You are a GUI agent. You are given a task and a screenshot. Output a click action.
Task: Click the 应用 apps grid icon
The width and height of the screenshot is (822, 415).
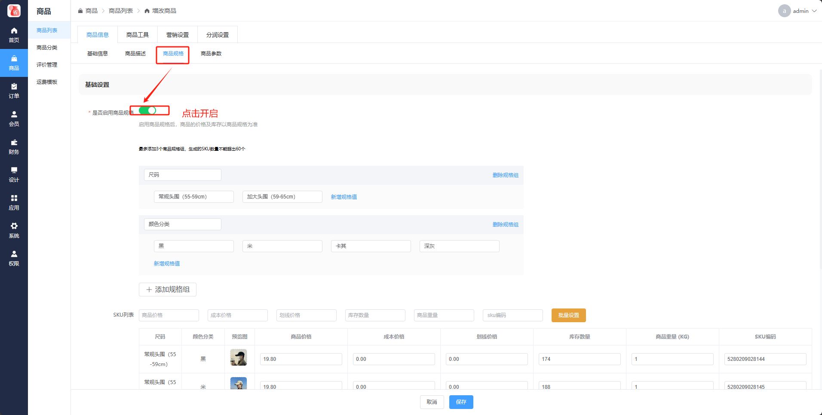click(x=14, y=202)
